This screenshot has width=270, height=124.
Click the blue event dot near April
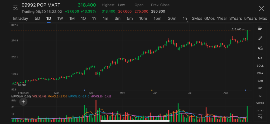pos(84,90)
